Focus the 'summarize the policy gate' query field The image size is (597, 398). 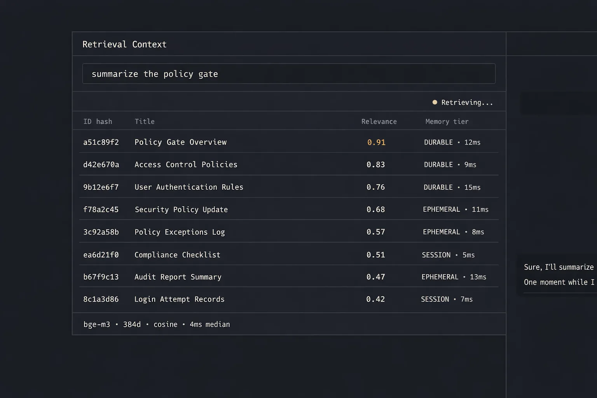289,74
